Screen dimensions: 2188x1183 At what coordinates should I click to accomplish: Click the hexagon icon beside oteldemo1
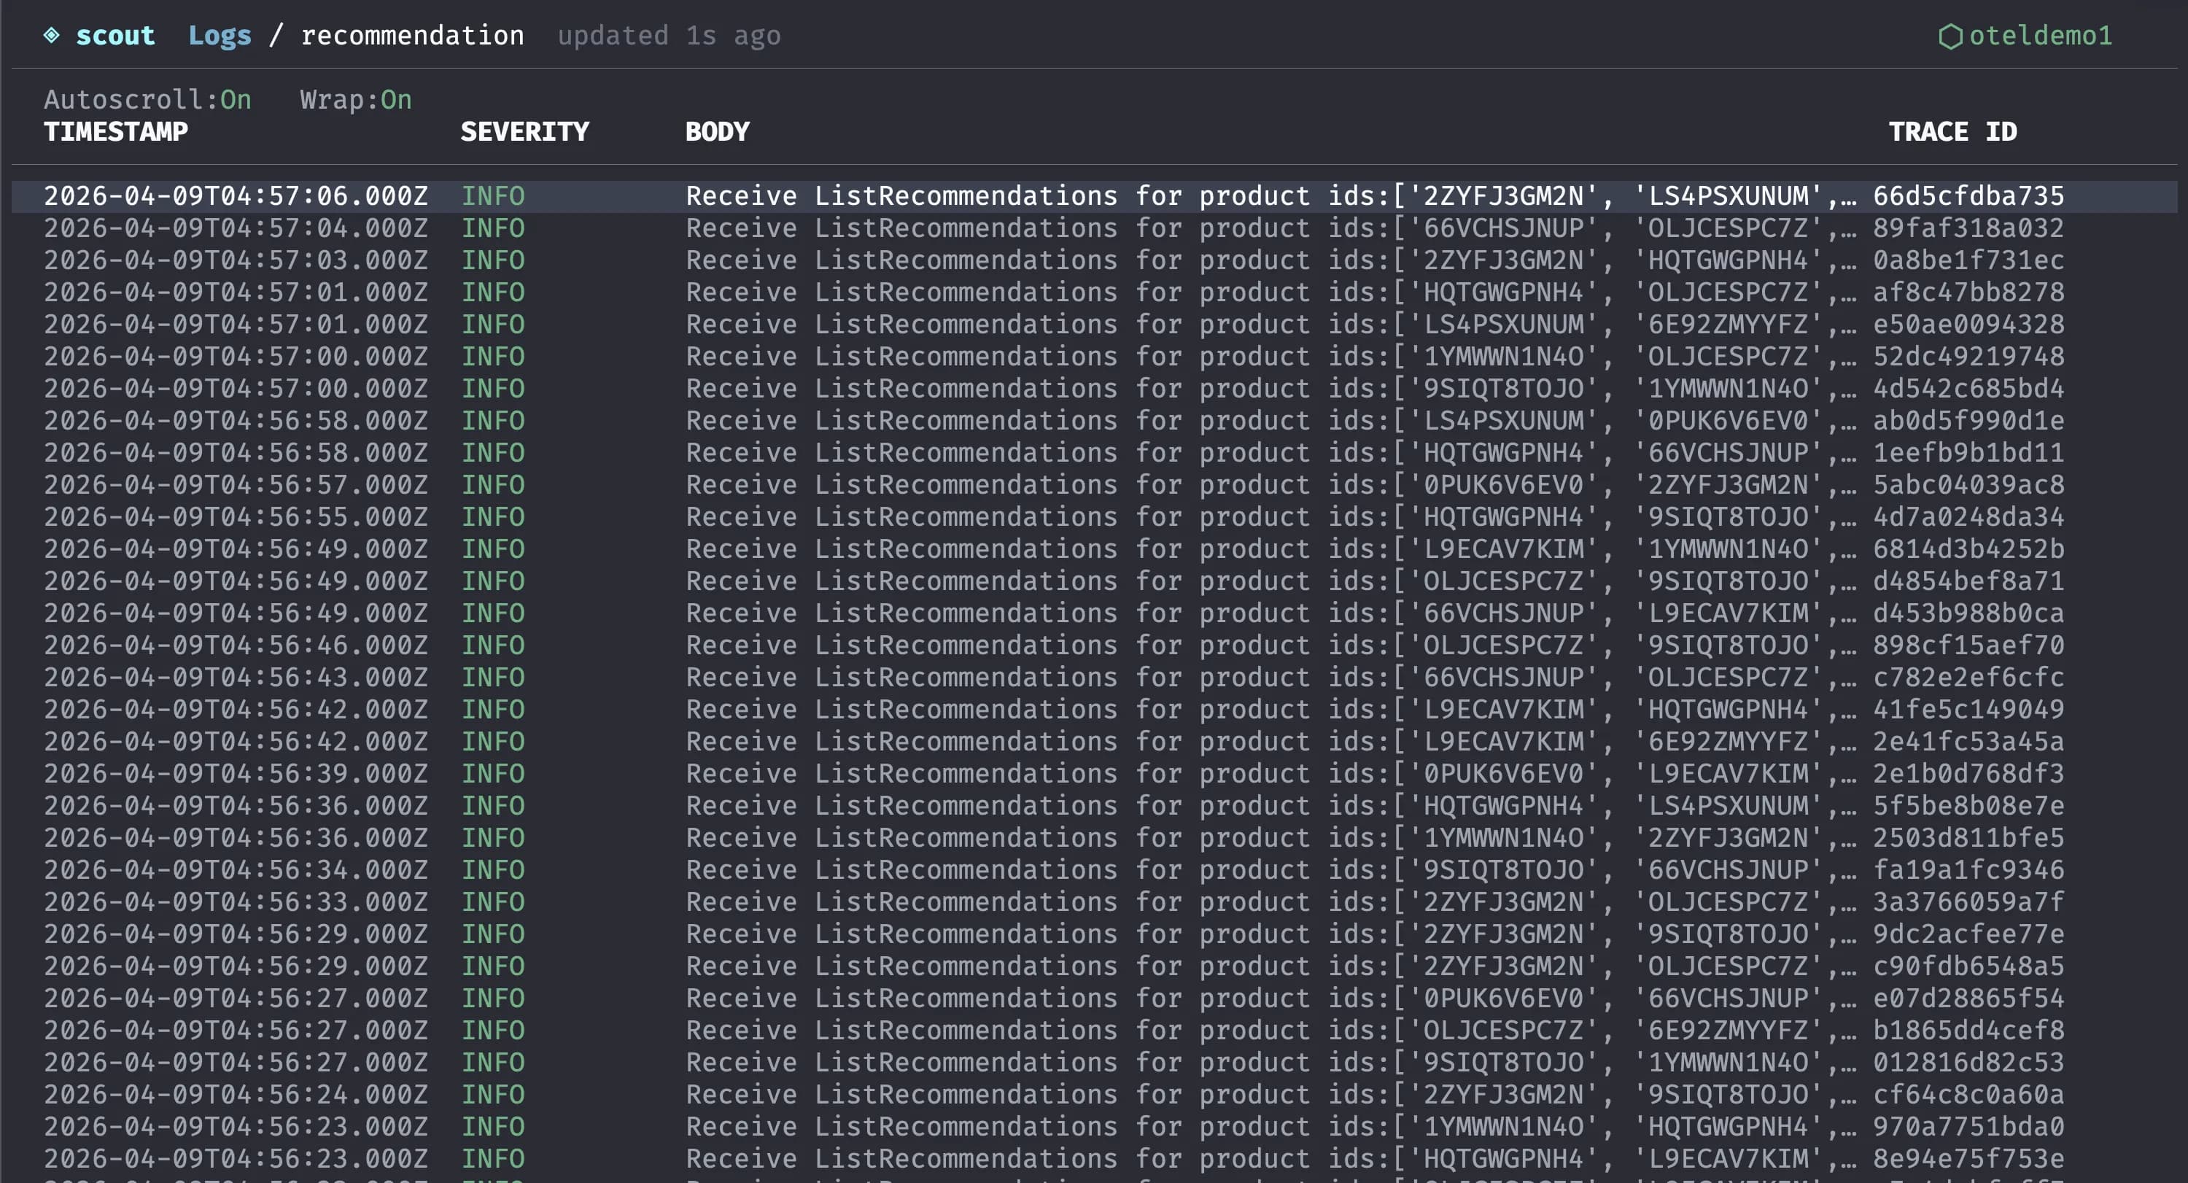tap(1949, 35)
